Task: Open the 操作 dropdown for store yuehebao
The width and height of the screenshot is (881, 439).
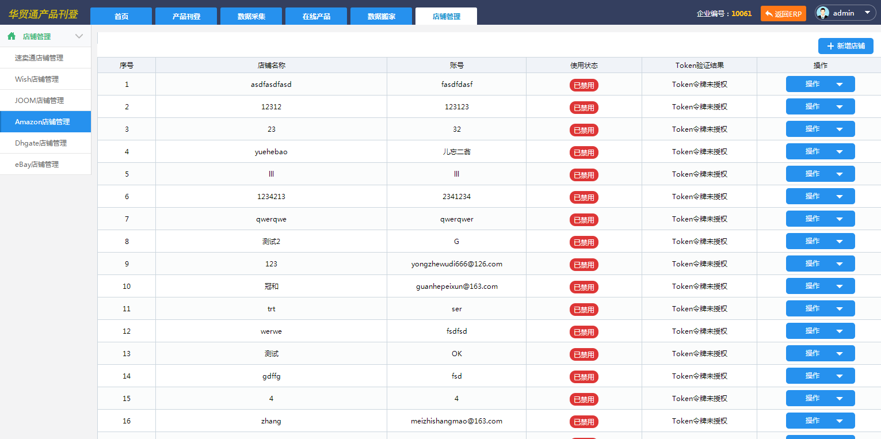Action: [x=820, y=151]
